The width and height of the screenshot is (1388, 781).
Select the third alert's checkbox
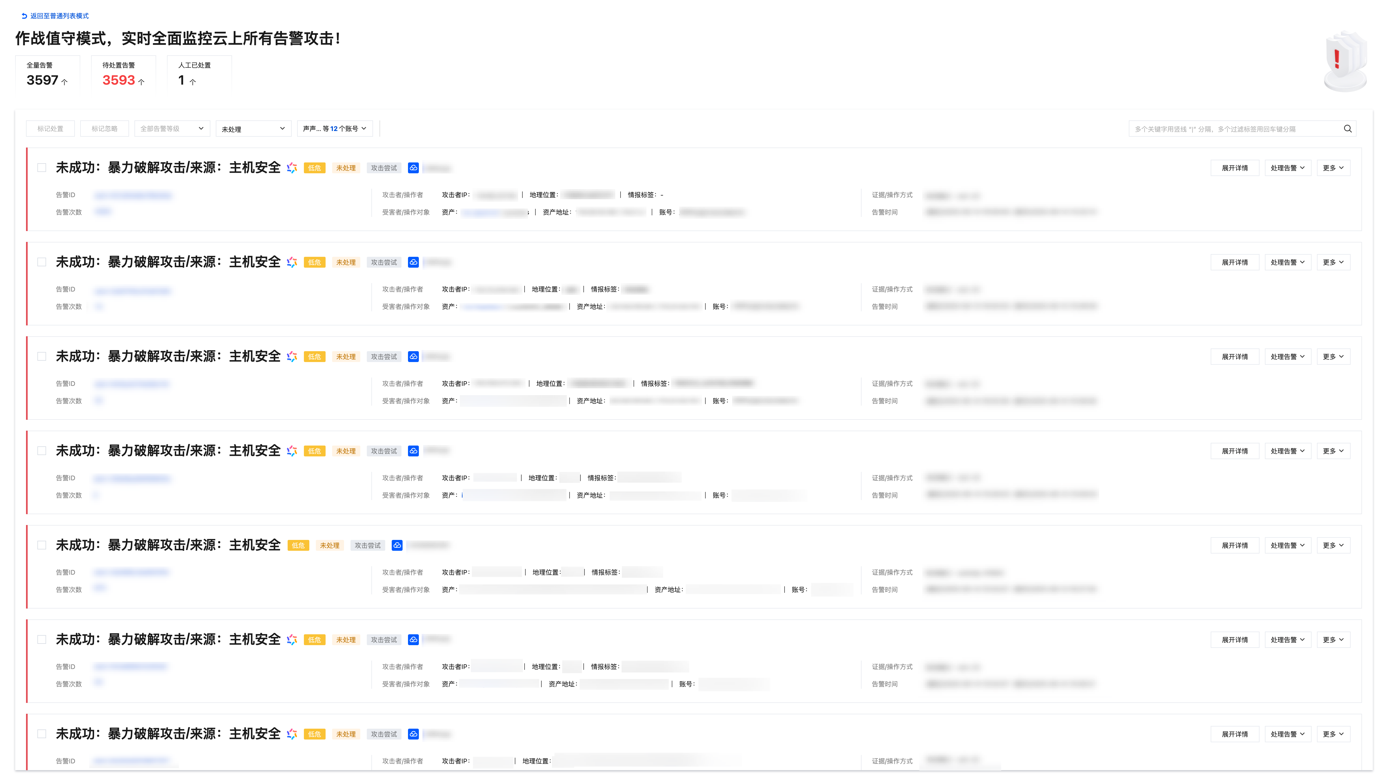coord(41,357)
